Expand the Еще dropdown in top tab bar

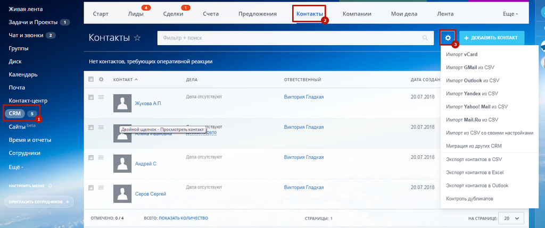(x=510, y=14)
